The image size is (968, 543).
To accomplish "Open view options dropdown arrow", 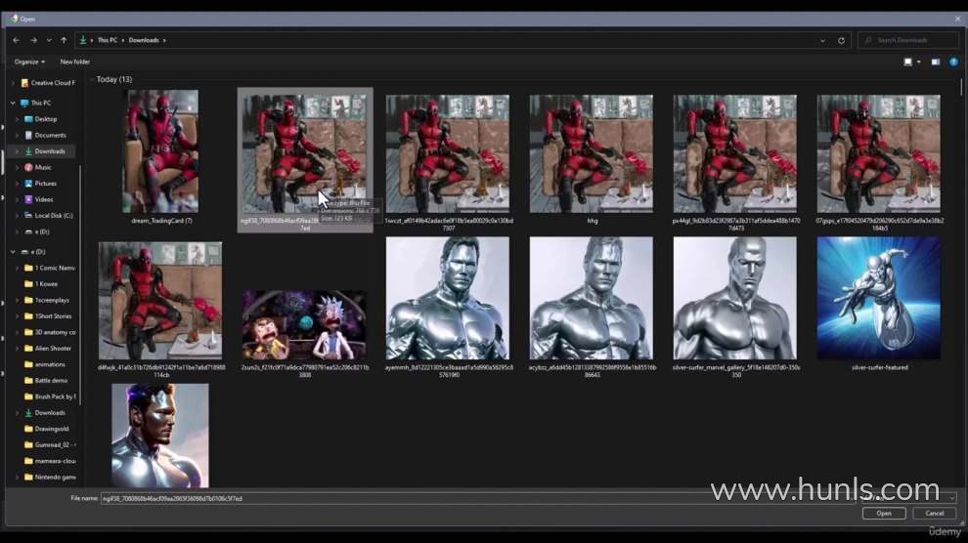I will click(918, 62).
